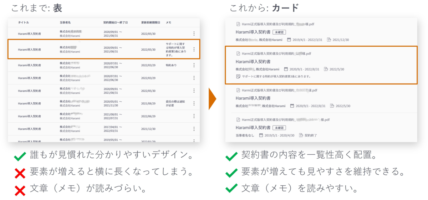Click the memo note icon before サポートに関する特約 in the card
The height and width of the screenshot is (200, 428).
point(238,76)
